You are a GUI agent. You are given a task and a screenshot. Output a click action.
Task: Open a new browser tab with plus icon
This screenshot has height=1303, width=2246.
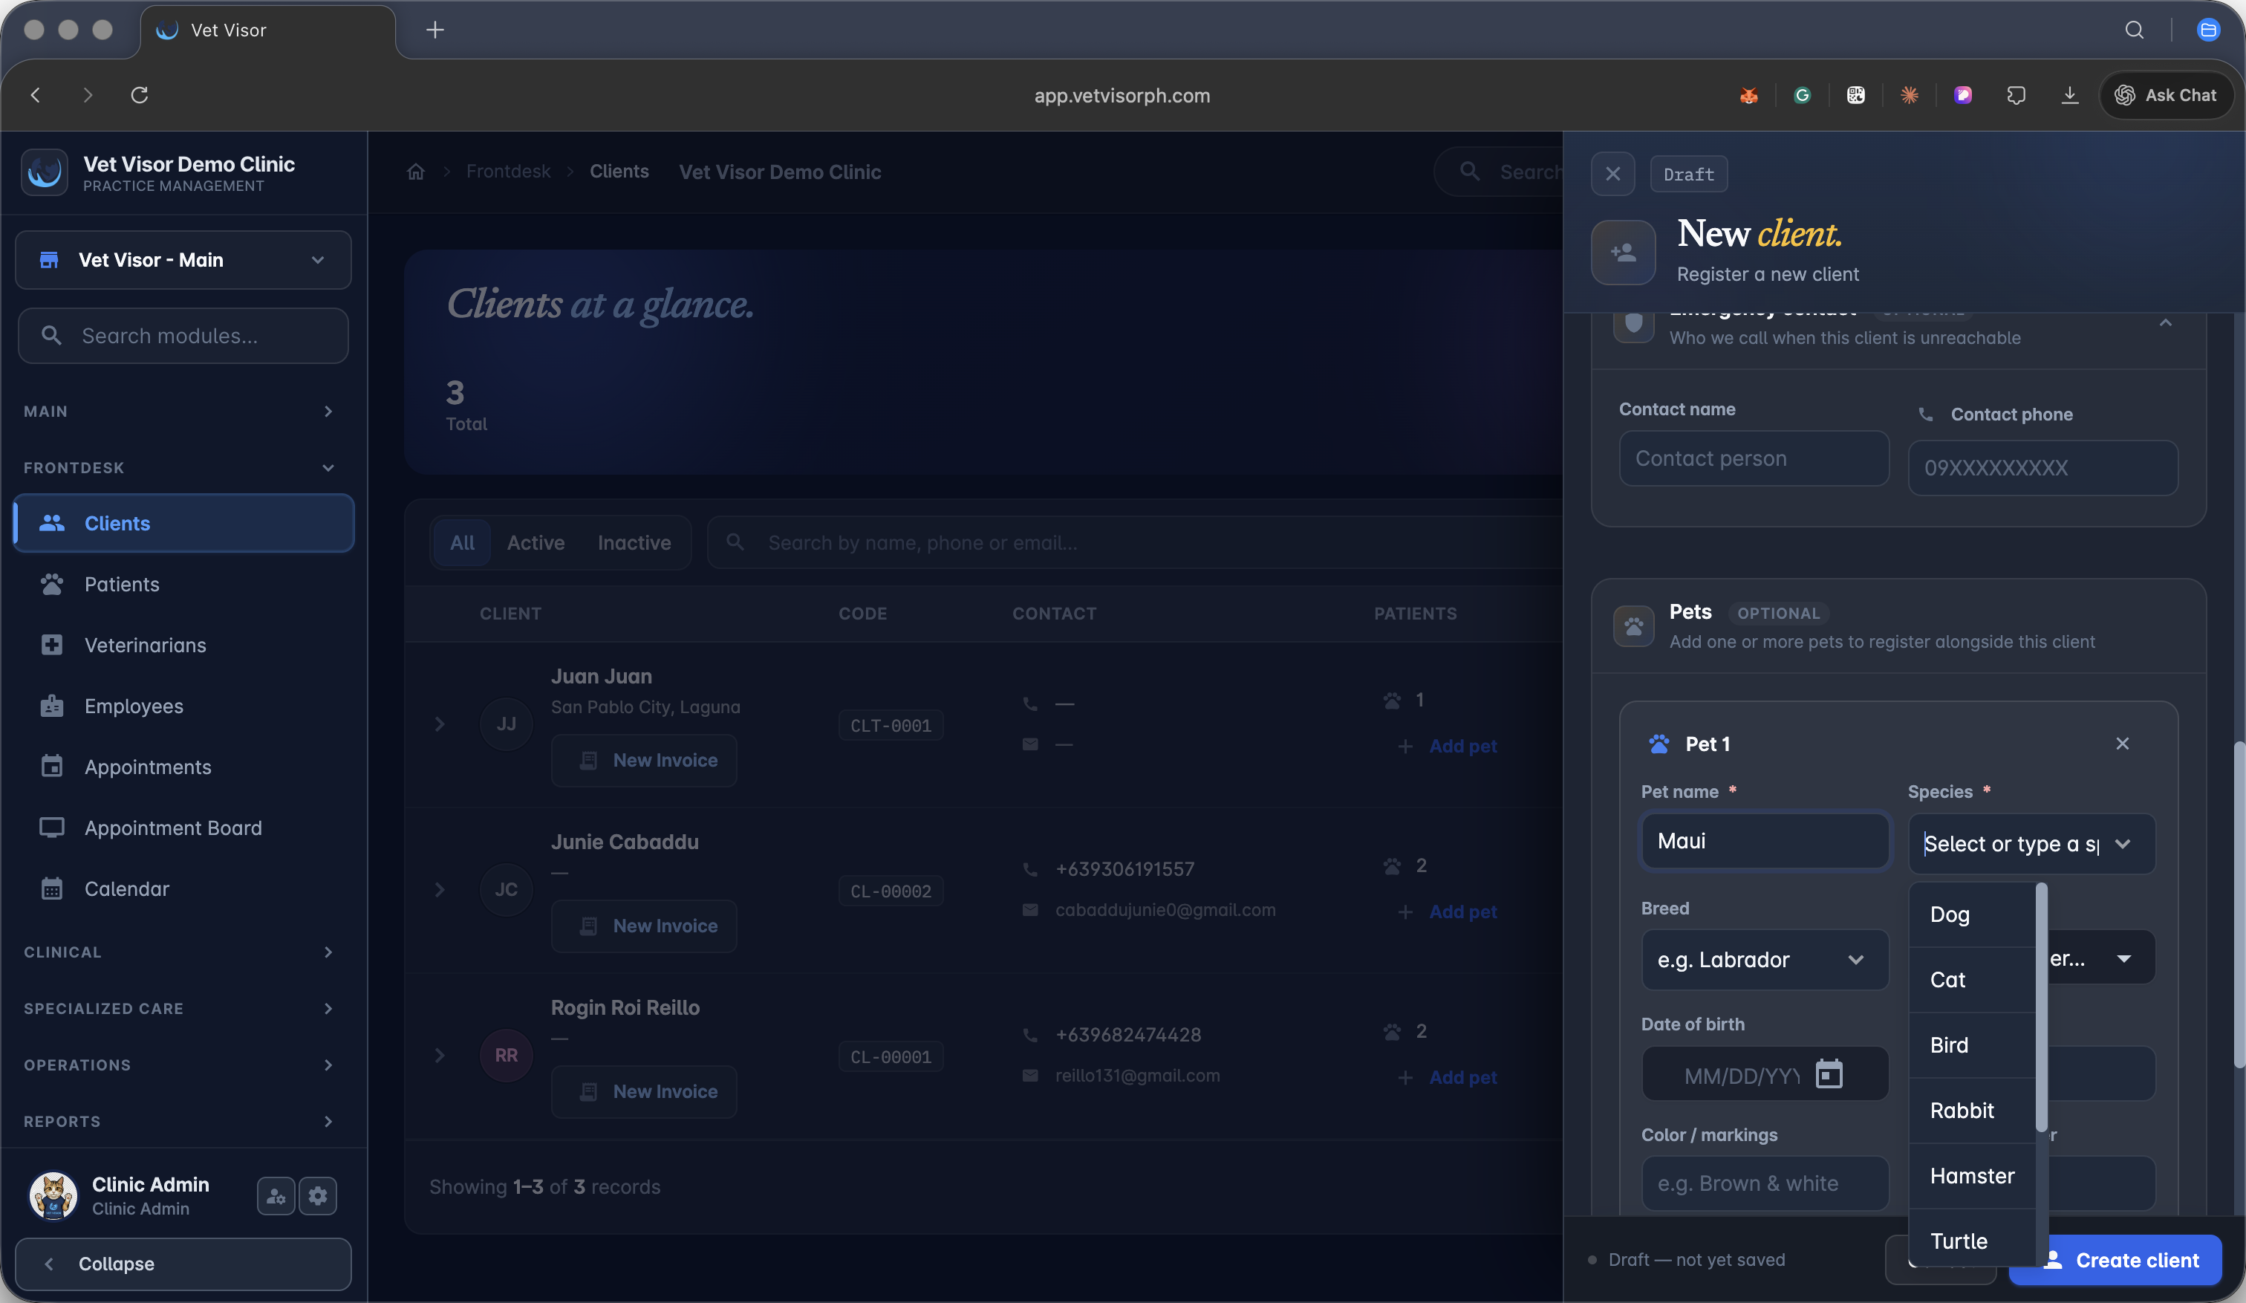coord(435,30)
